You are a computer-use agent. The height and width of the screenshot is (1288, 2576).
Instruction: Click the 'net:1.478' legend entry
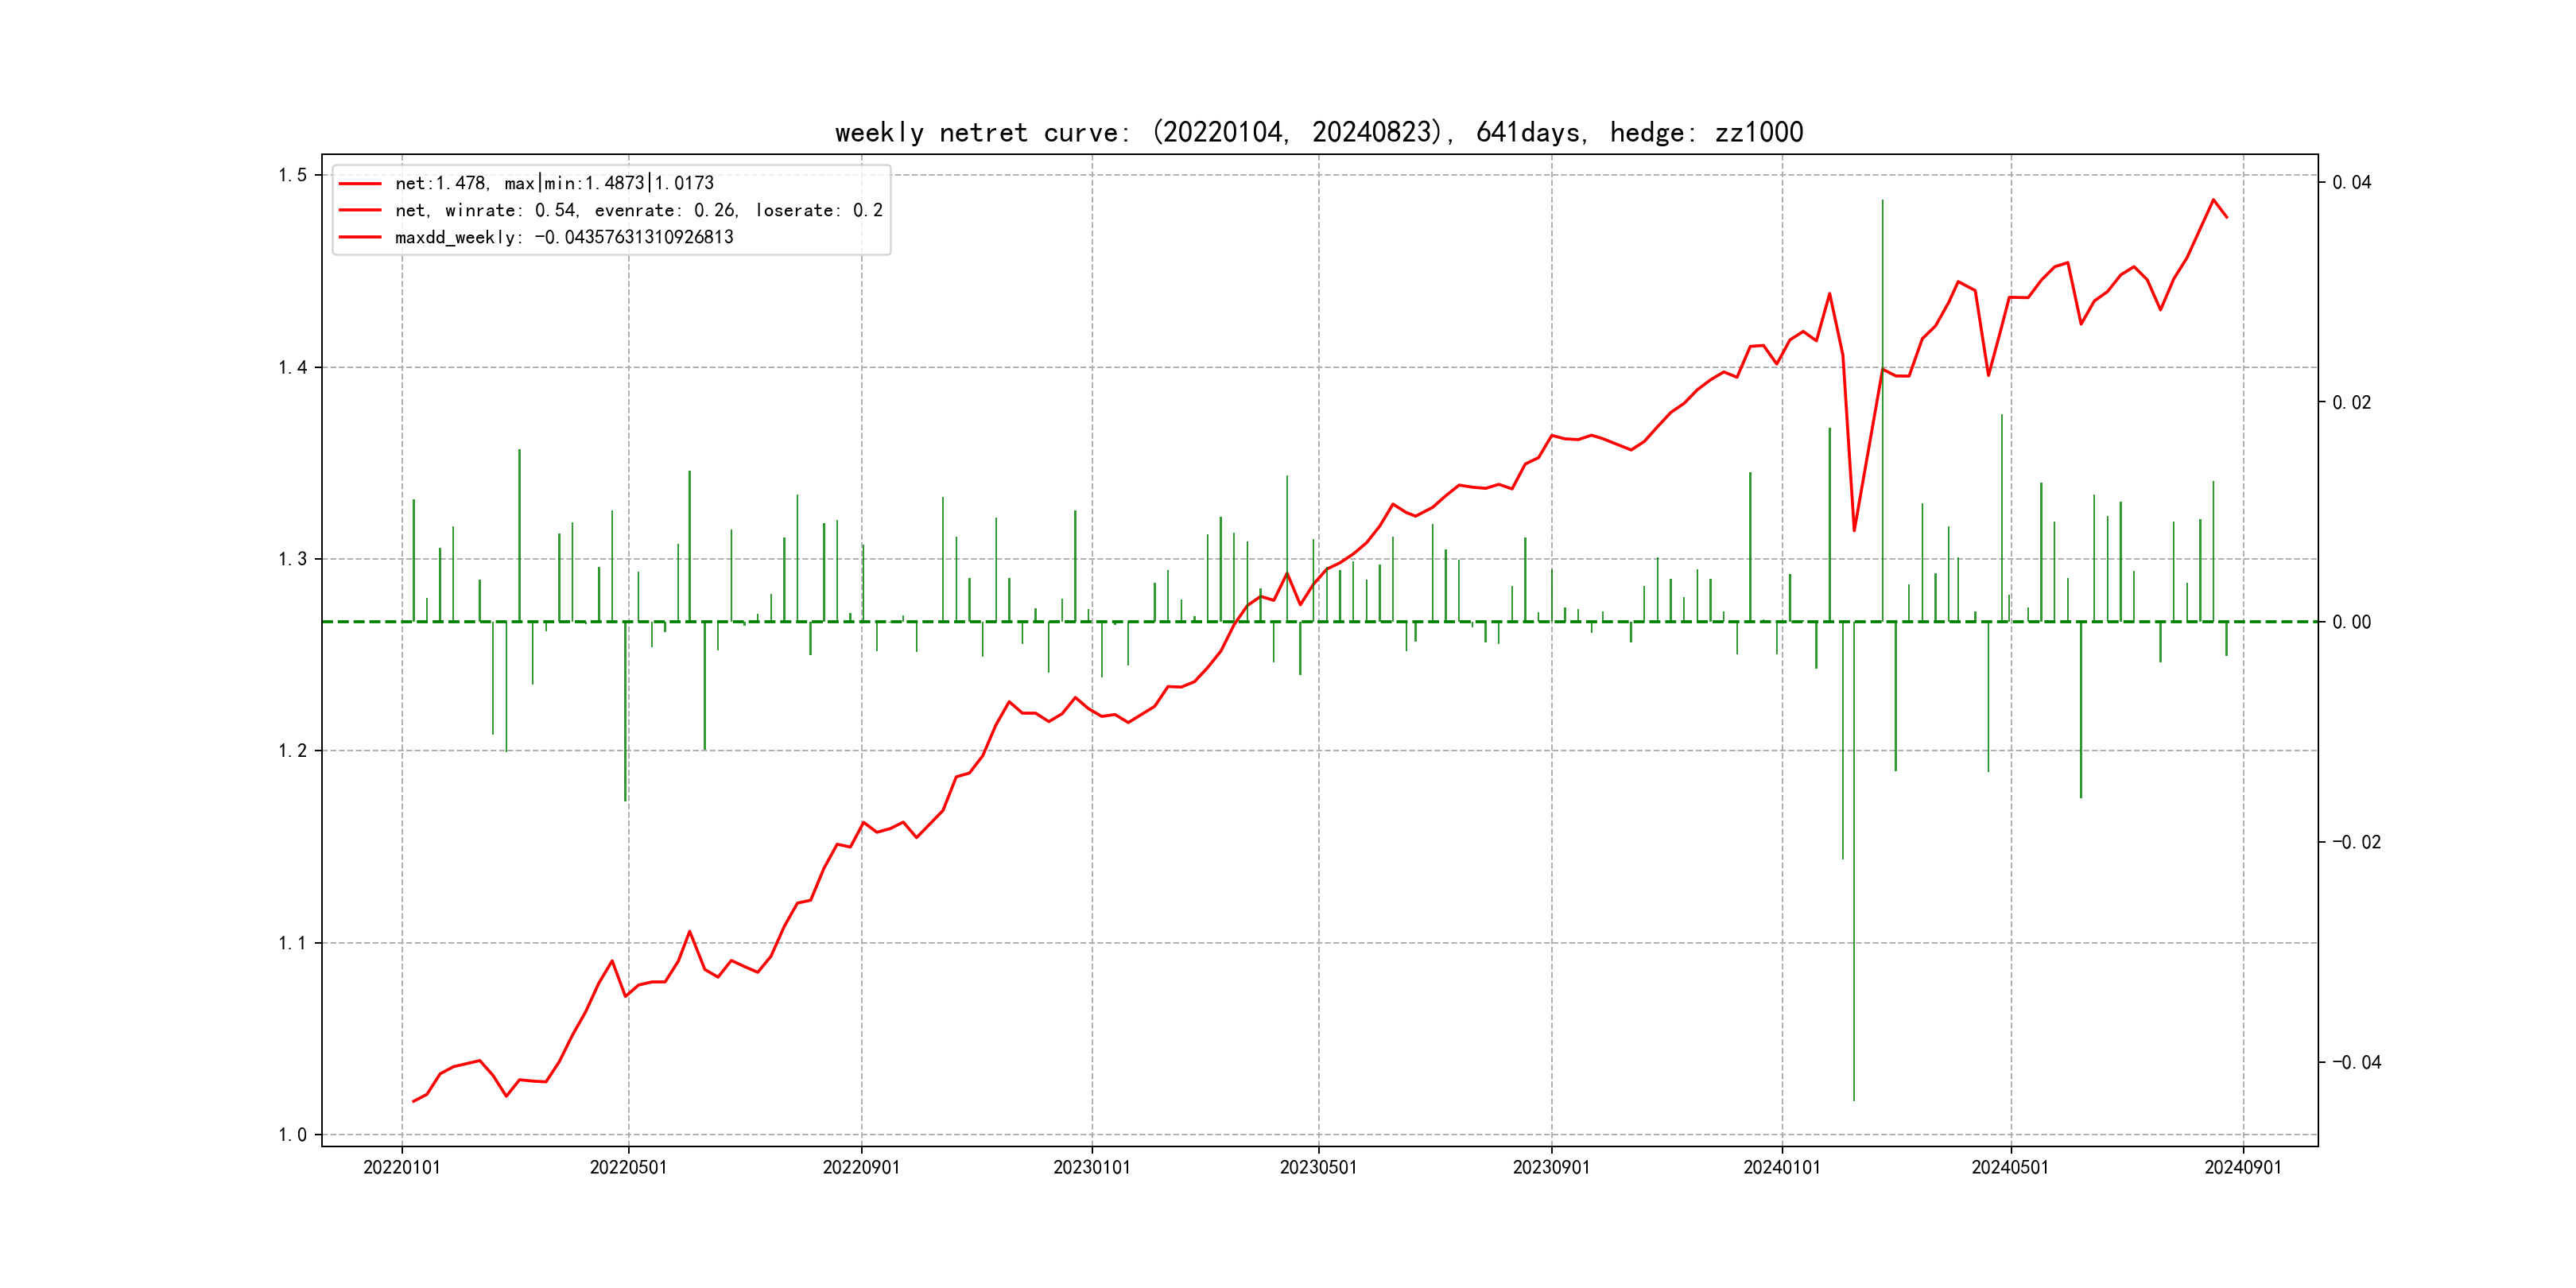(554, 183)
